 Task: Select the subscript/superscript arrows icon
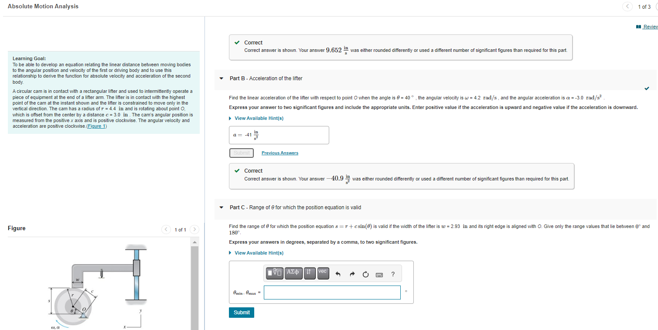[x=310, y=274]
